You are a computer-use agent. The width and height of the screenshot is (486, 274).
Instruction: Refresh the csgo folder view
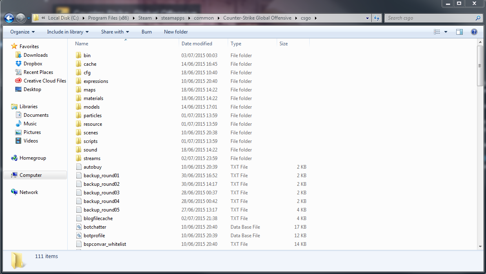click(x=377, y=18)
